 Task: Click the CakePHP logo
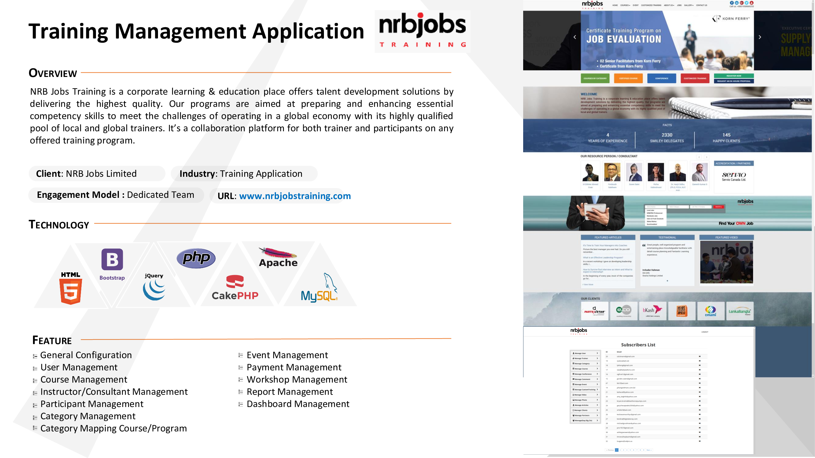click(x=235, y=287)
